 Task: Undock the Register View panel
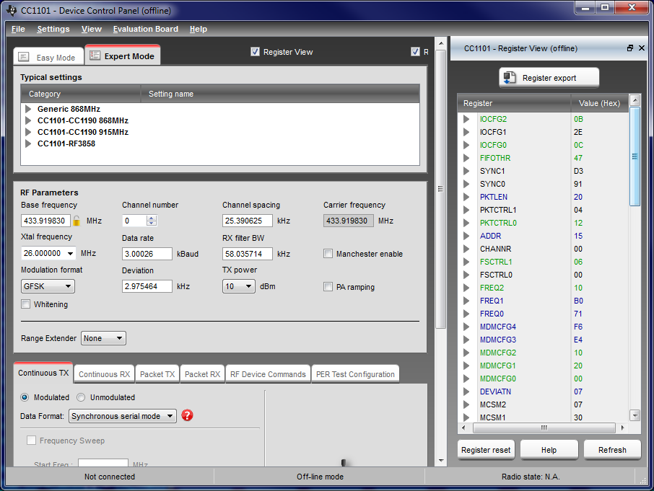click(630, 48)
